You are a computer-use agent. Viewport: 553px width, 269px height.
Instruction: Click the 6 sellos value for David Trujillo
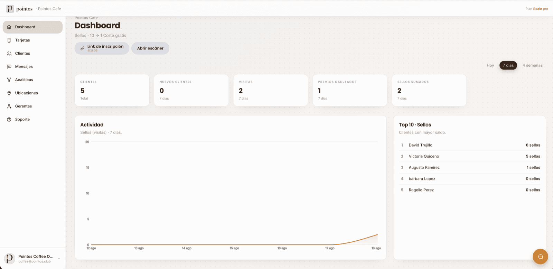[x=533, y=145]
